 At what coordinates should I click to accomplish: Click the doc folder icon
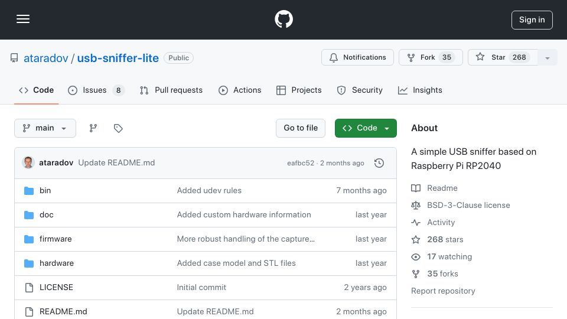(29, 215)
